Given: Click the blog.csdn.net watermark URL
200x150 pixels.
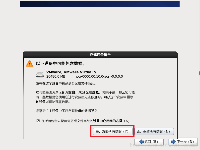Looking at the screenshot, I should (164, 145).
